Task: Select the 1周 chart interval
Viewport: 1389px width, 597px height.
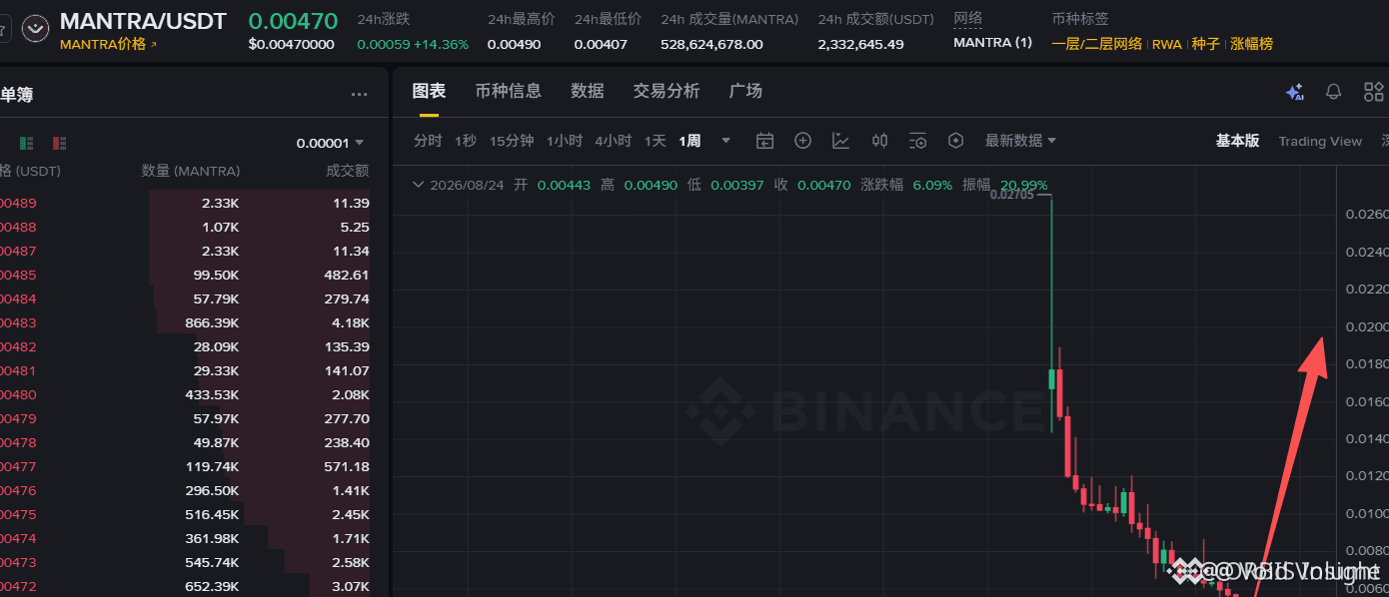Action: [690, 141]
